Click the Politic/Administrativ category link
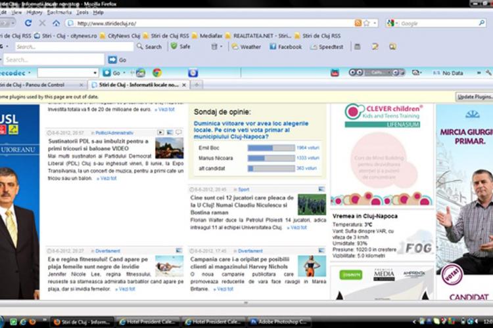The image size is (493, 328). [114, 133]
